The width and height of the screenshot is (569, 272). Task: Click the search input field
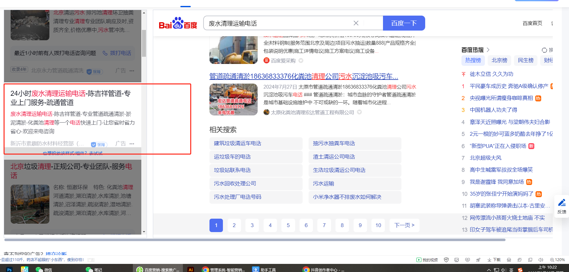(x=278, y=23)
